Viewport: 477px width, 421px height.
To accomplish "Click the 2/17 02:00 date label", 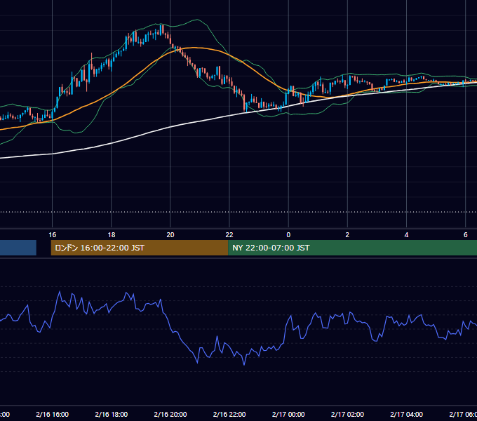I will [347, 414].
